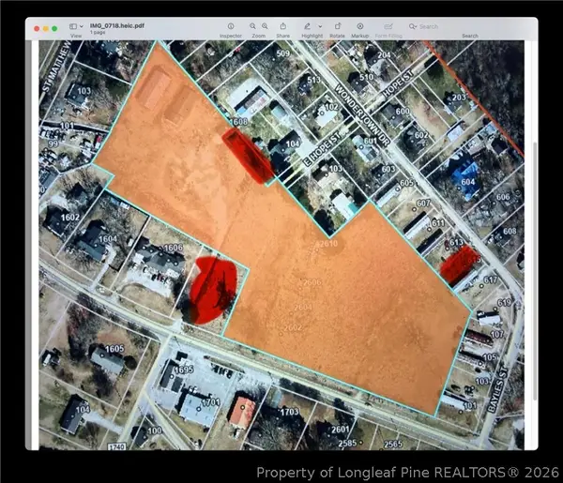
Task: Click house number 607 label
Action: pyautogui.click(x=423, y=204)
